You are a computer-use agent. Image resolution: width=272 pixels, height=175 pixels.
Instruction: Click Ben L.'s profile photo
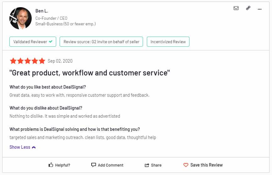20,18
